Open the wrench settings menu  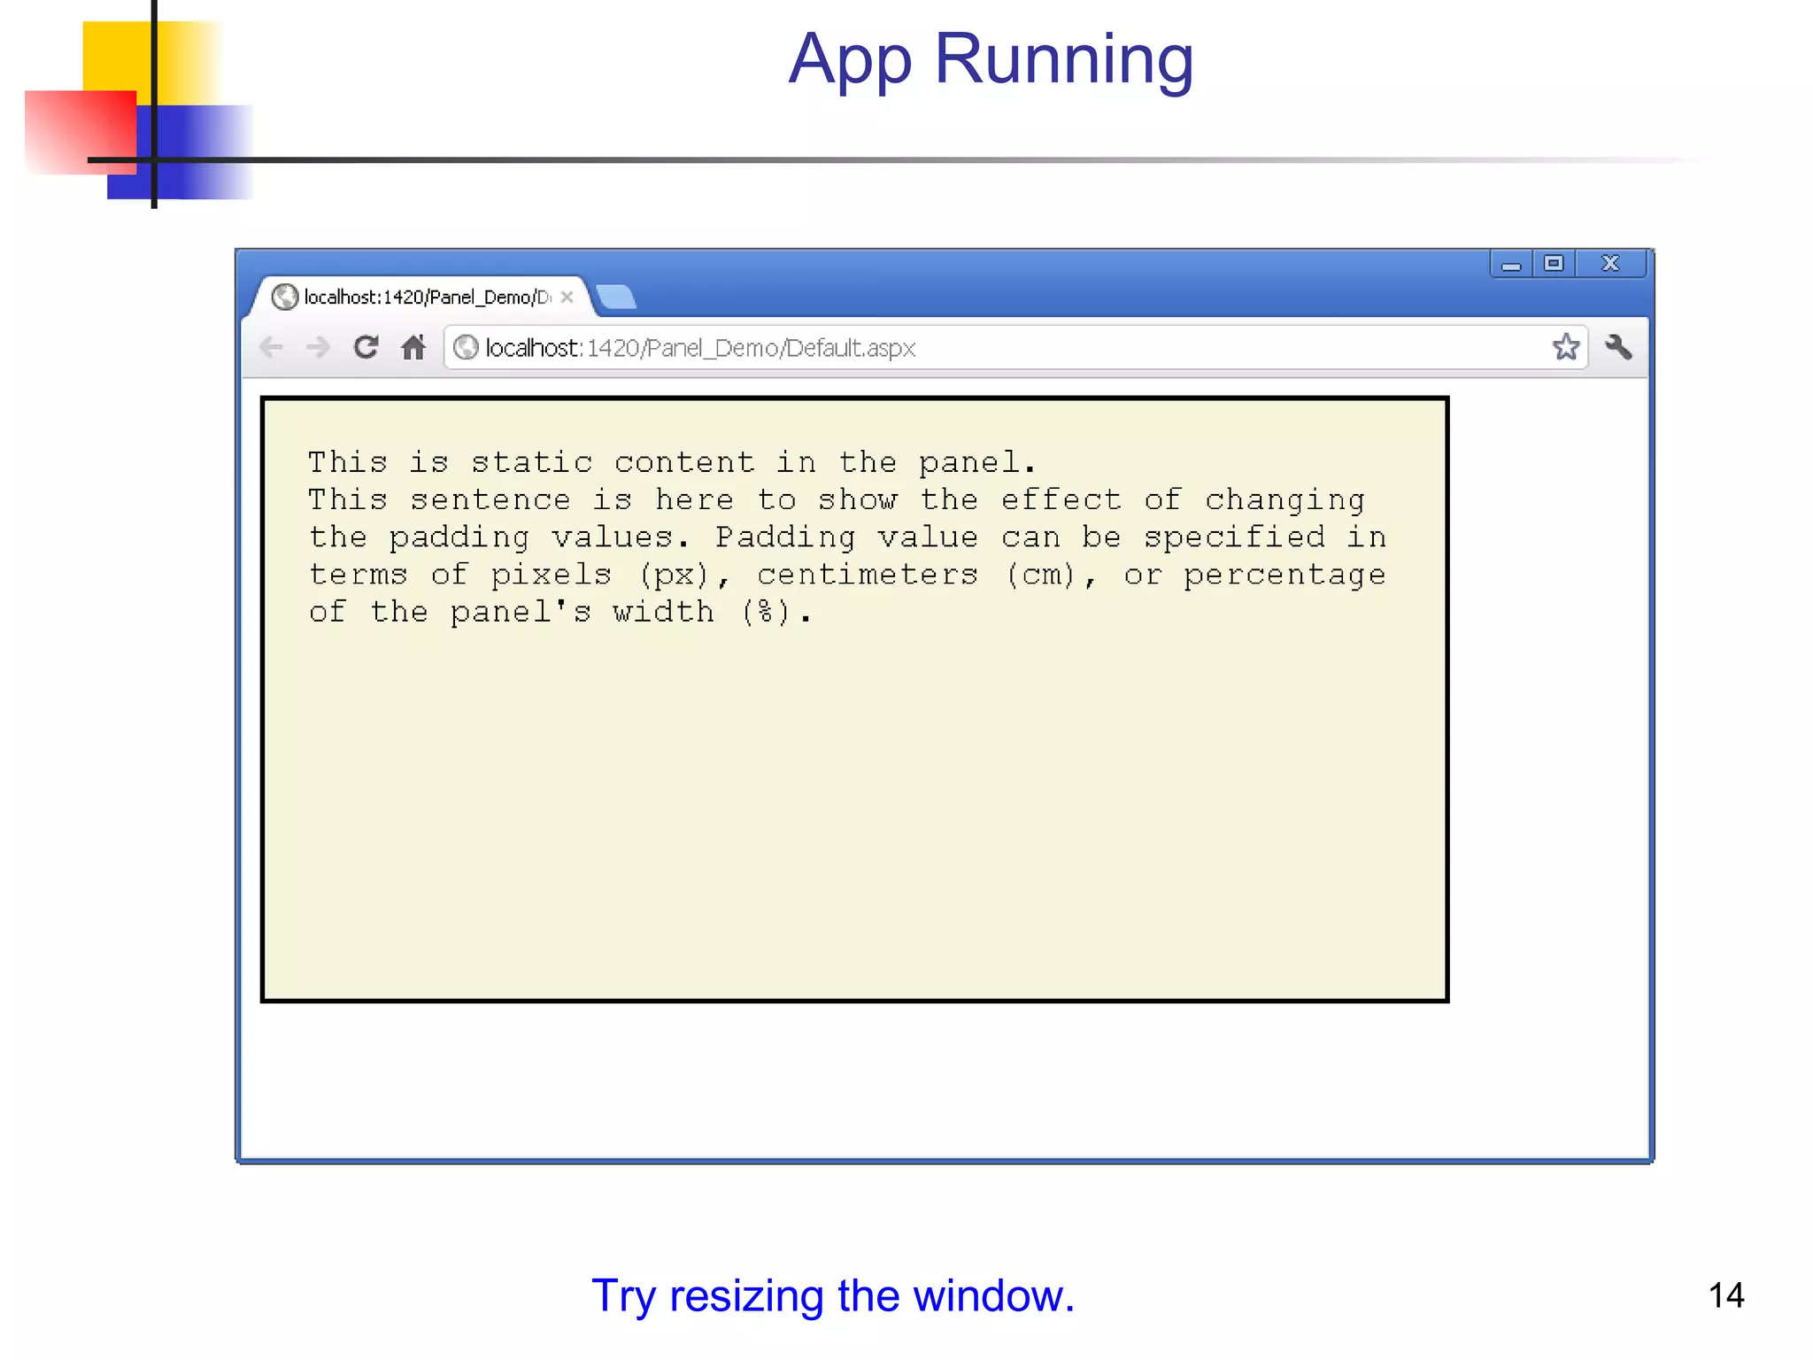(1618, 347)
